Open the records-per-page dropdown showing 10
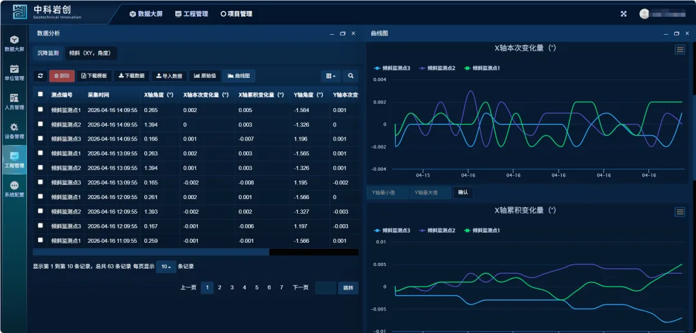Screen dimensions: 696x333 pyautogui.click(x=166, y=267)
